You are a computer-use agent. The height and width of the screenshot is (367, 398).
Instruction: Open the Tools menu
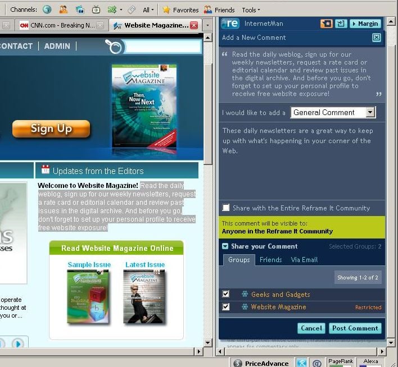(251, 10)
